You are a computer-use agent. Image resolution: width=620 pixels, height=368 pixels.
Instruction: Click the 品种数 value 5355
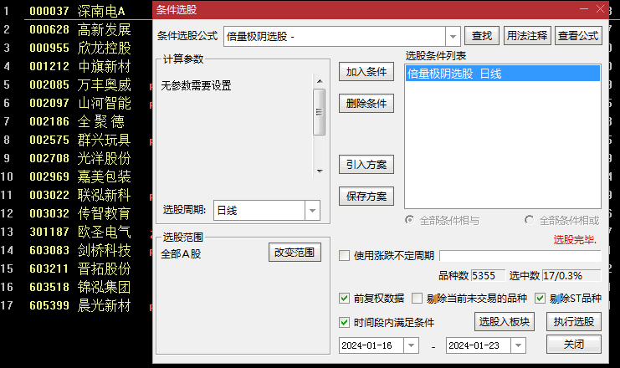[x=488, y=275]
